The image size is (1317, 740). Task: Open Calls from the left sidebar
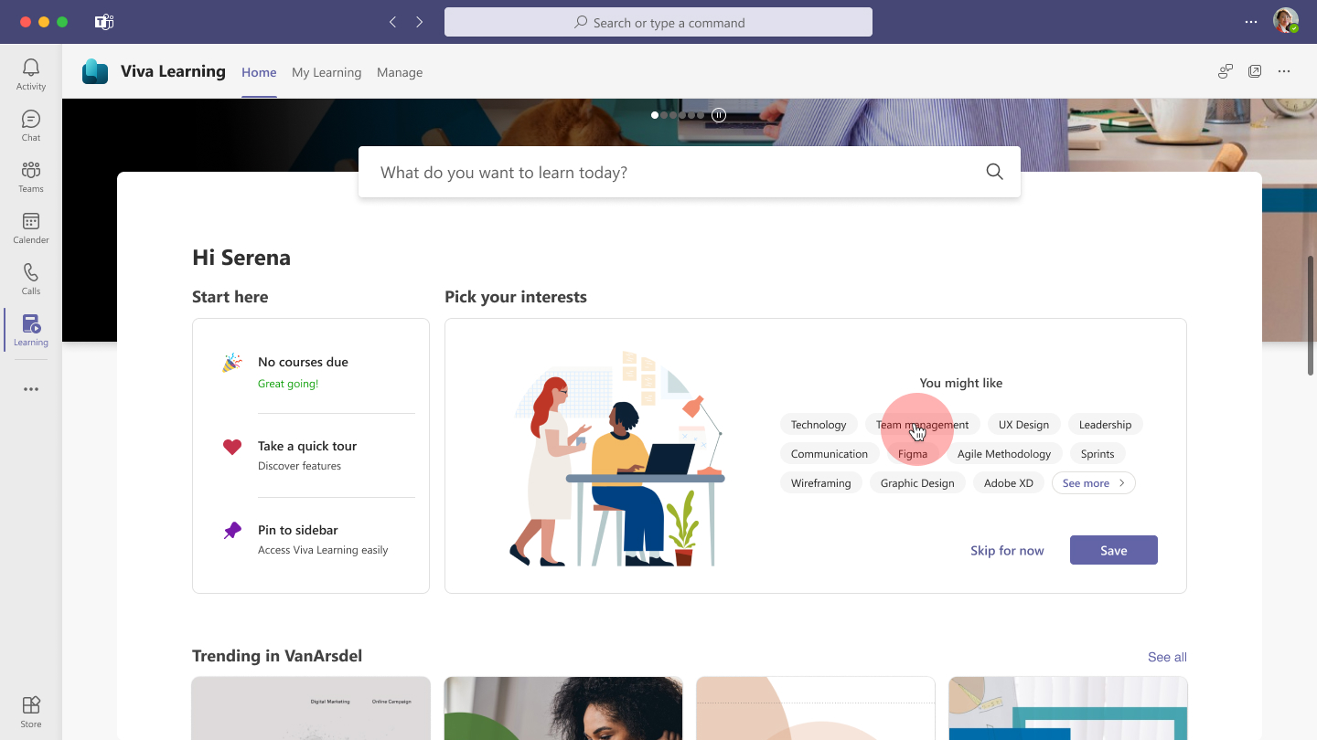pos(31,279)
